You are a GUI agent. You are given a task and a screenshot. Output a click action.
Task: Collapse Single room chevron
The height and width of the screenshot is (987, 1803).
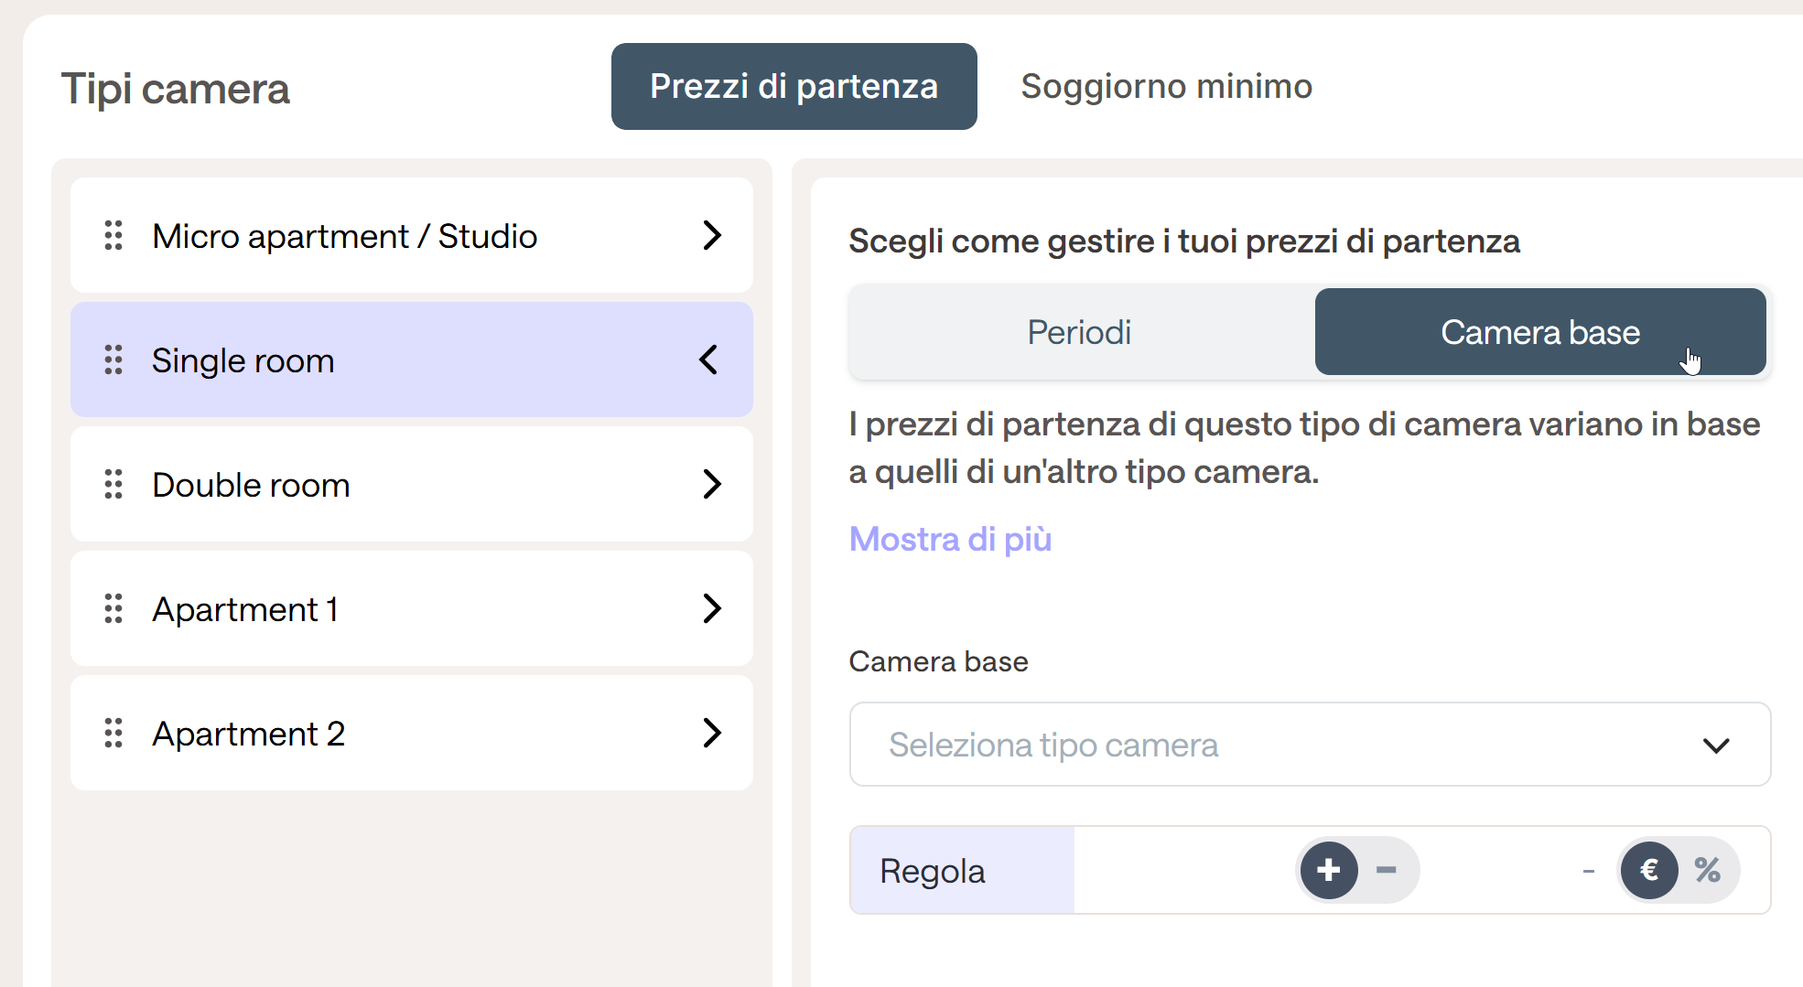pyautogui.click(x=708, y=359)
